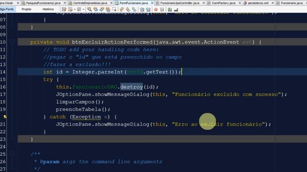Switch to Projeto design view
The image size is (307, 172).
pos(26,9)
